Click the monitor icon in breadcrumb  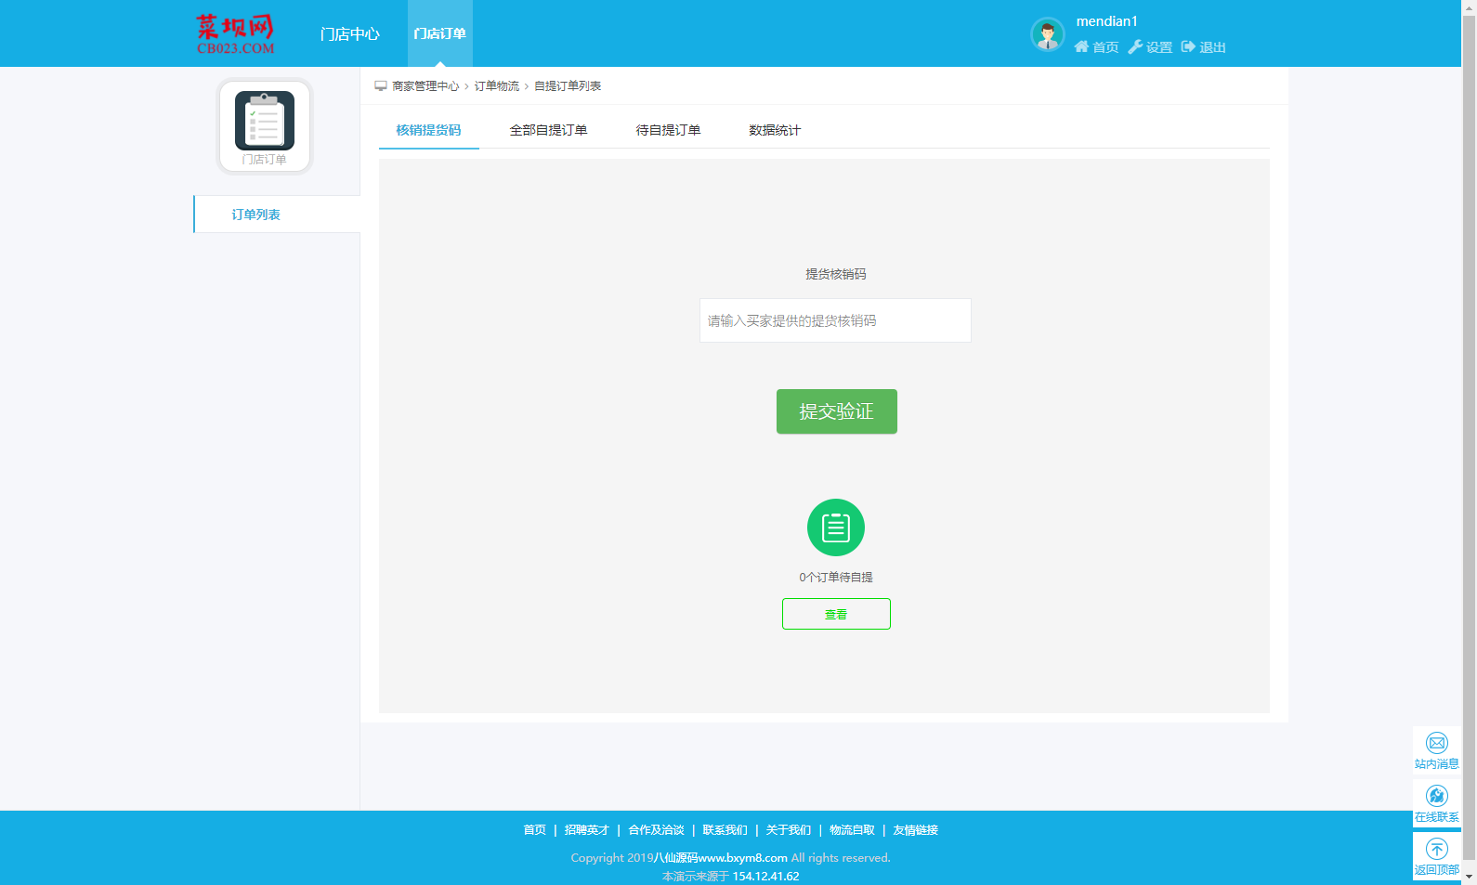coord(381,85)
